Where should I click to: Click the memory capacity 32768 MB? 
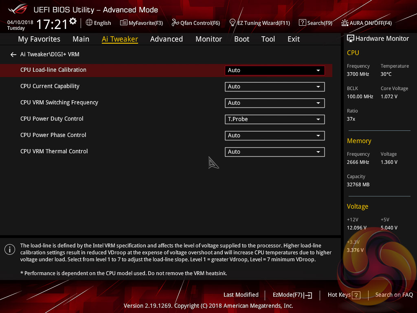(x=358, y=185)
